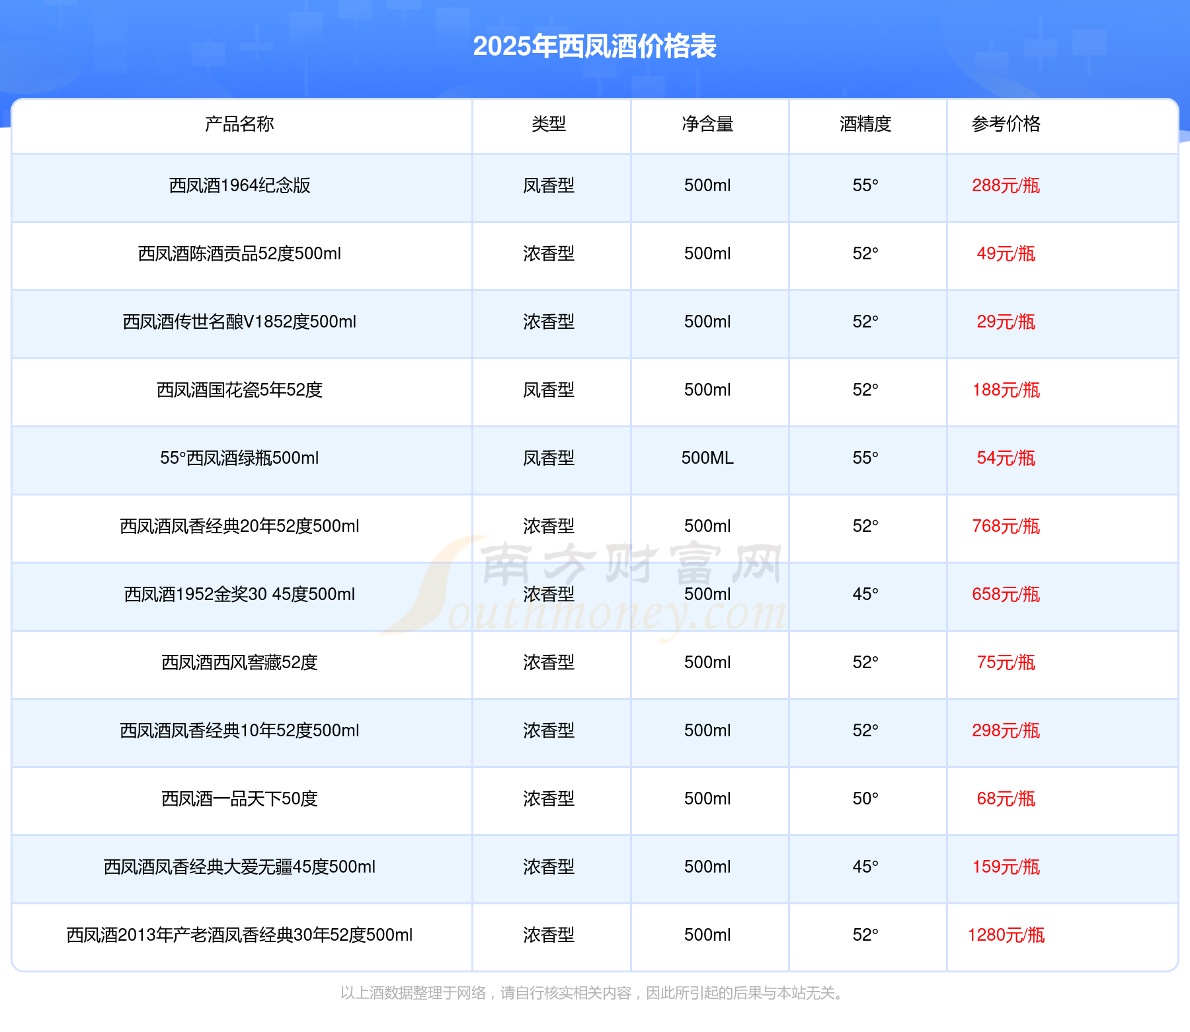Screen dimensions: 1190x1032
Task: Click the 54元/瓶 price
Action: point(1006,458)
